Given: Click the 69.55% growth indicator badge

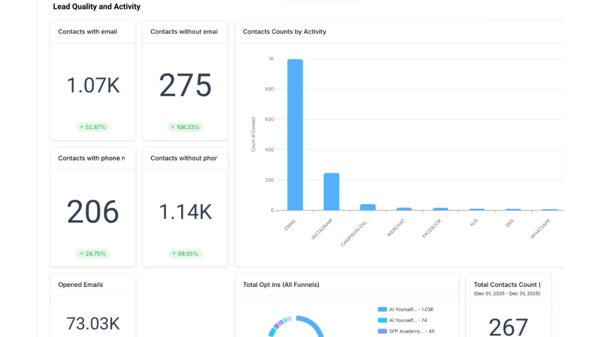Looking at the screenshot, I should [x=185, y=253].
